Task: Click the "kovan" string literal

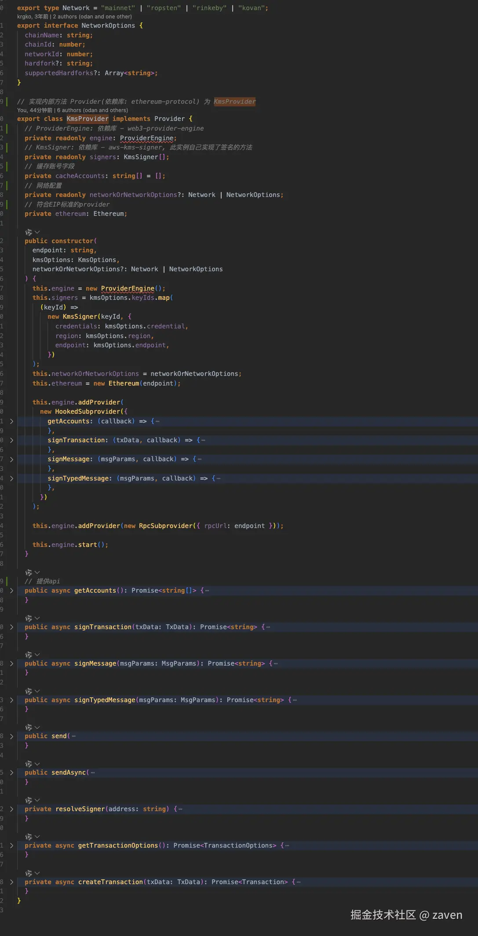Action: [251, 8]
